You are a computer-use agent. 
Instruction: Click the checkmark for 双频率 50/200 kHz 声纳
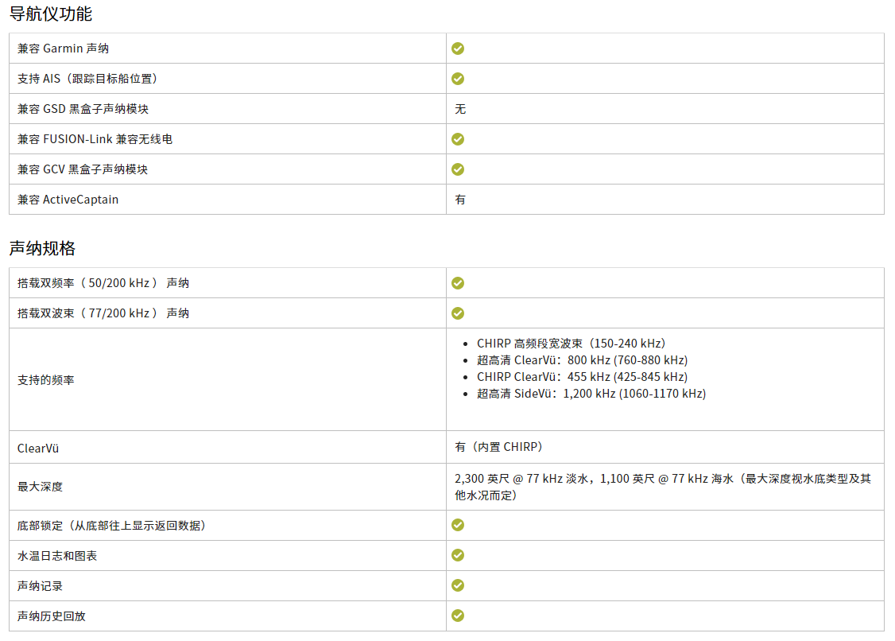pos(458,283)
